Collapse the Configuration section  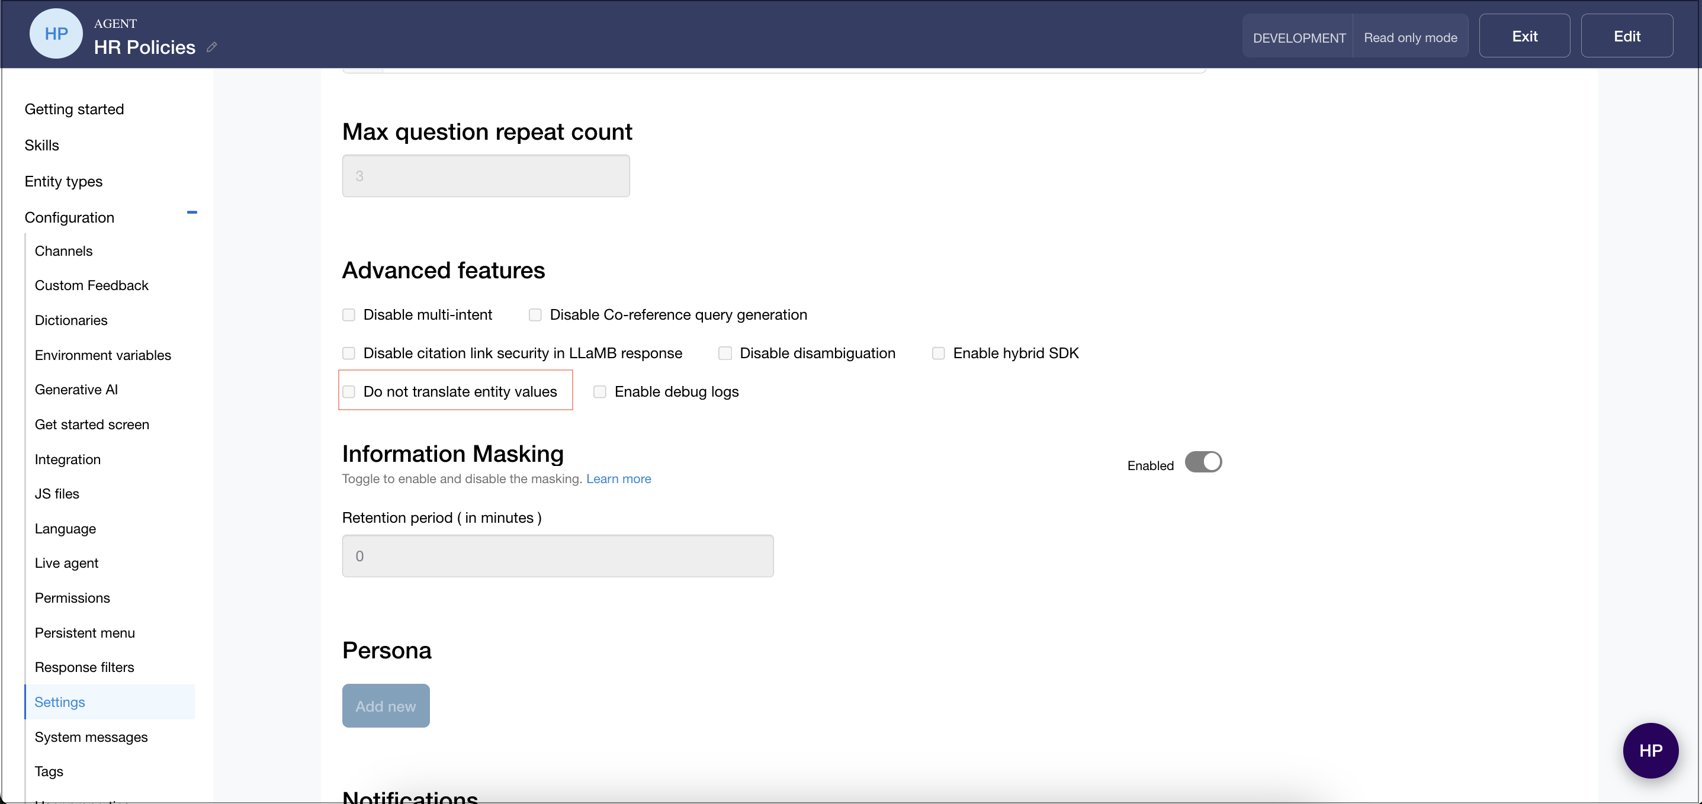[x=192, y=213]
